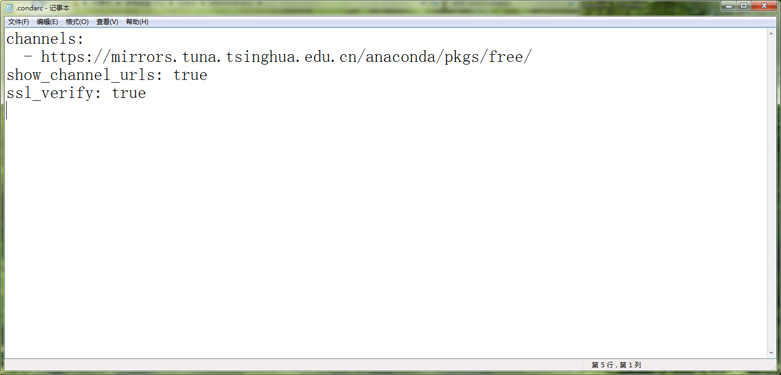Close the .condarc Notepad window
The width and height of the screenshot is (781, 375).
763,6
